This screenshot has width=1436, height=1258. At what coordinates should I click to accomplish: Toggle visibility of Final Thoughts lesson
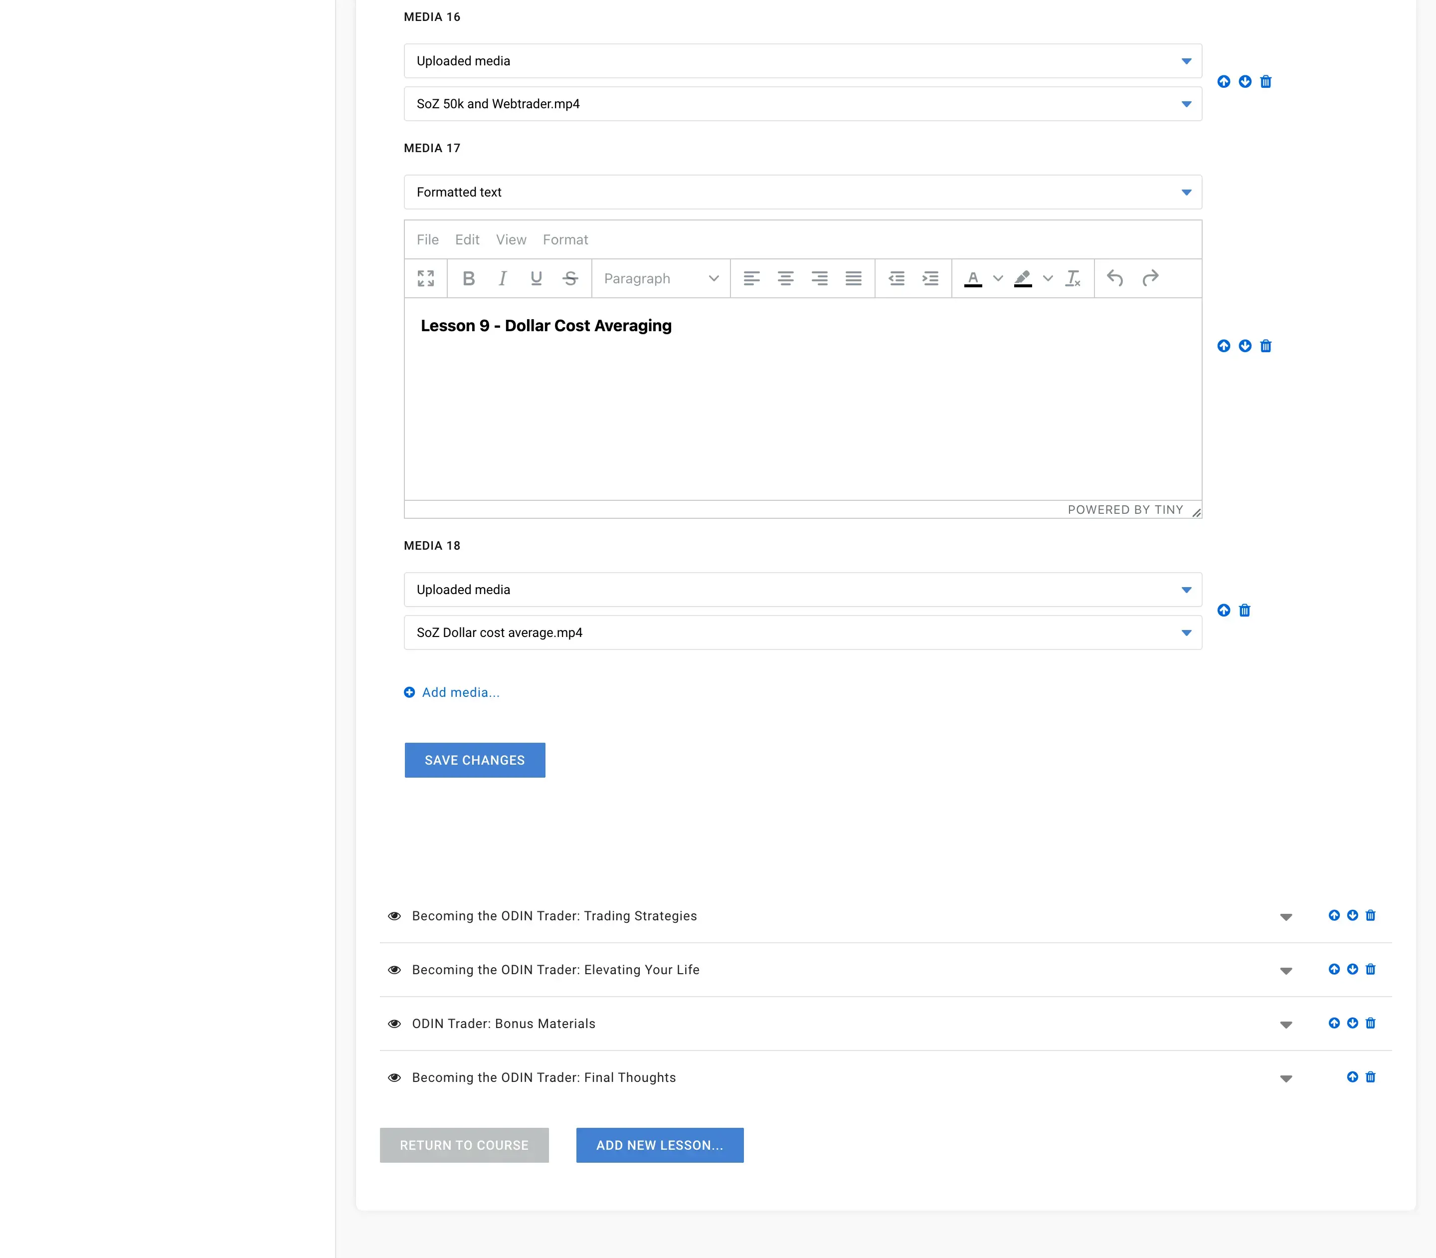(x=394, y=1078)
